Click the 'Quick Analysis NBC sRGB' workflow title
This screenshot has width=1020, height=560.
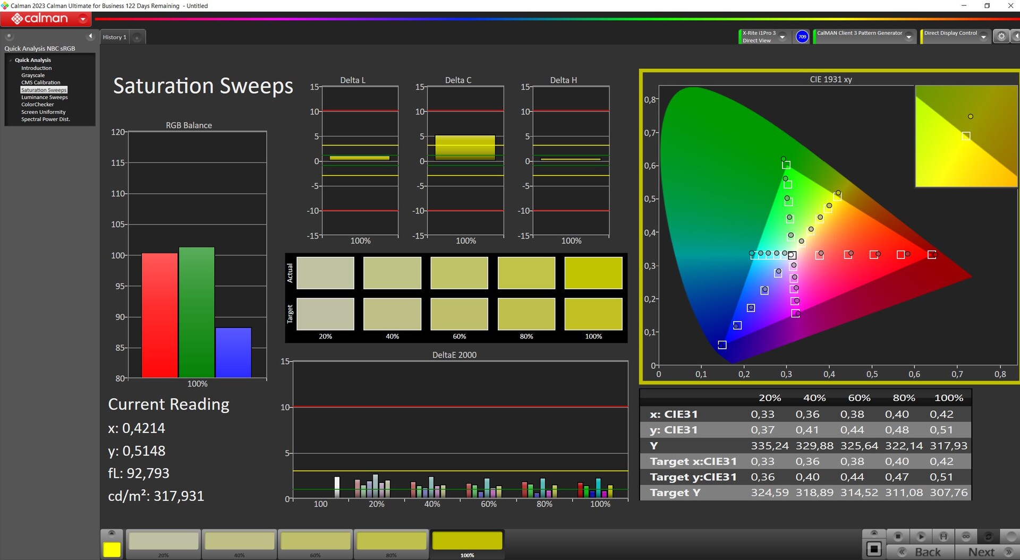40,48
